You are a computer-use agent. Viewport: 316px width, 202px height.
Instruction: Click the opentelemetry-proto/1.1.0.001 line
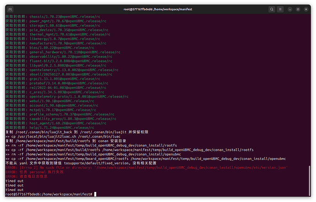coord(67,96)
